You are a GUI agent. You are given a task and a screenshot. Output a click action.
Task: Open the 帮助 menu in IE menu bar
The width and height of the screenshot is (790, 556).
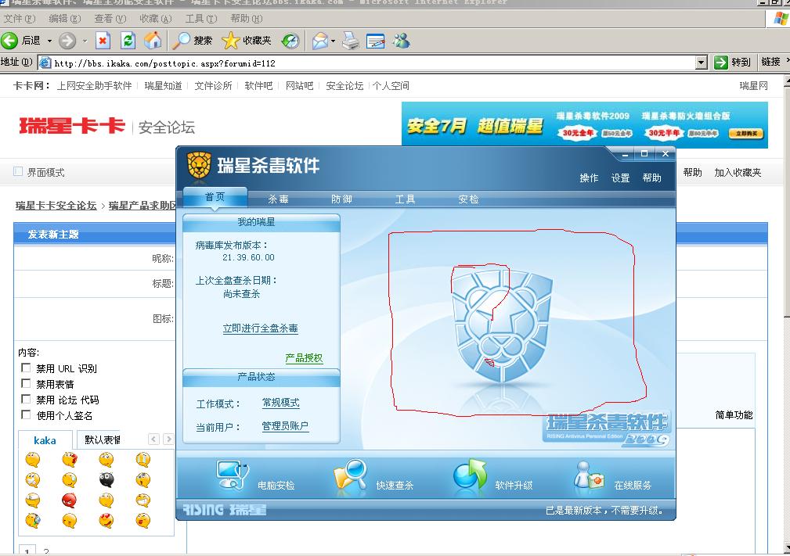(247, 19)
